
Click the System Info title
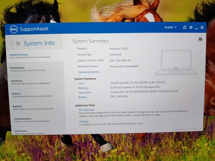39,43
